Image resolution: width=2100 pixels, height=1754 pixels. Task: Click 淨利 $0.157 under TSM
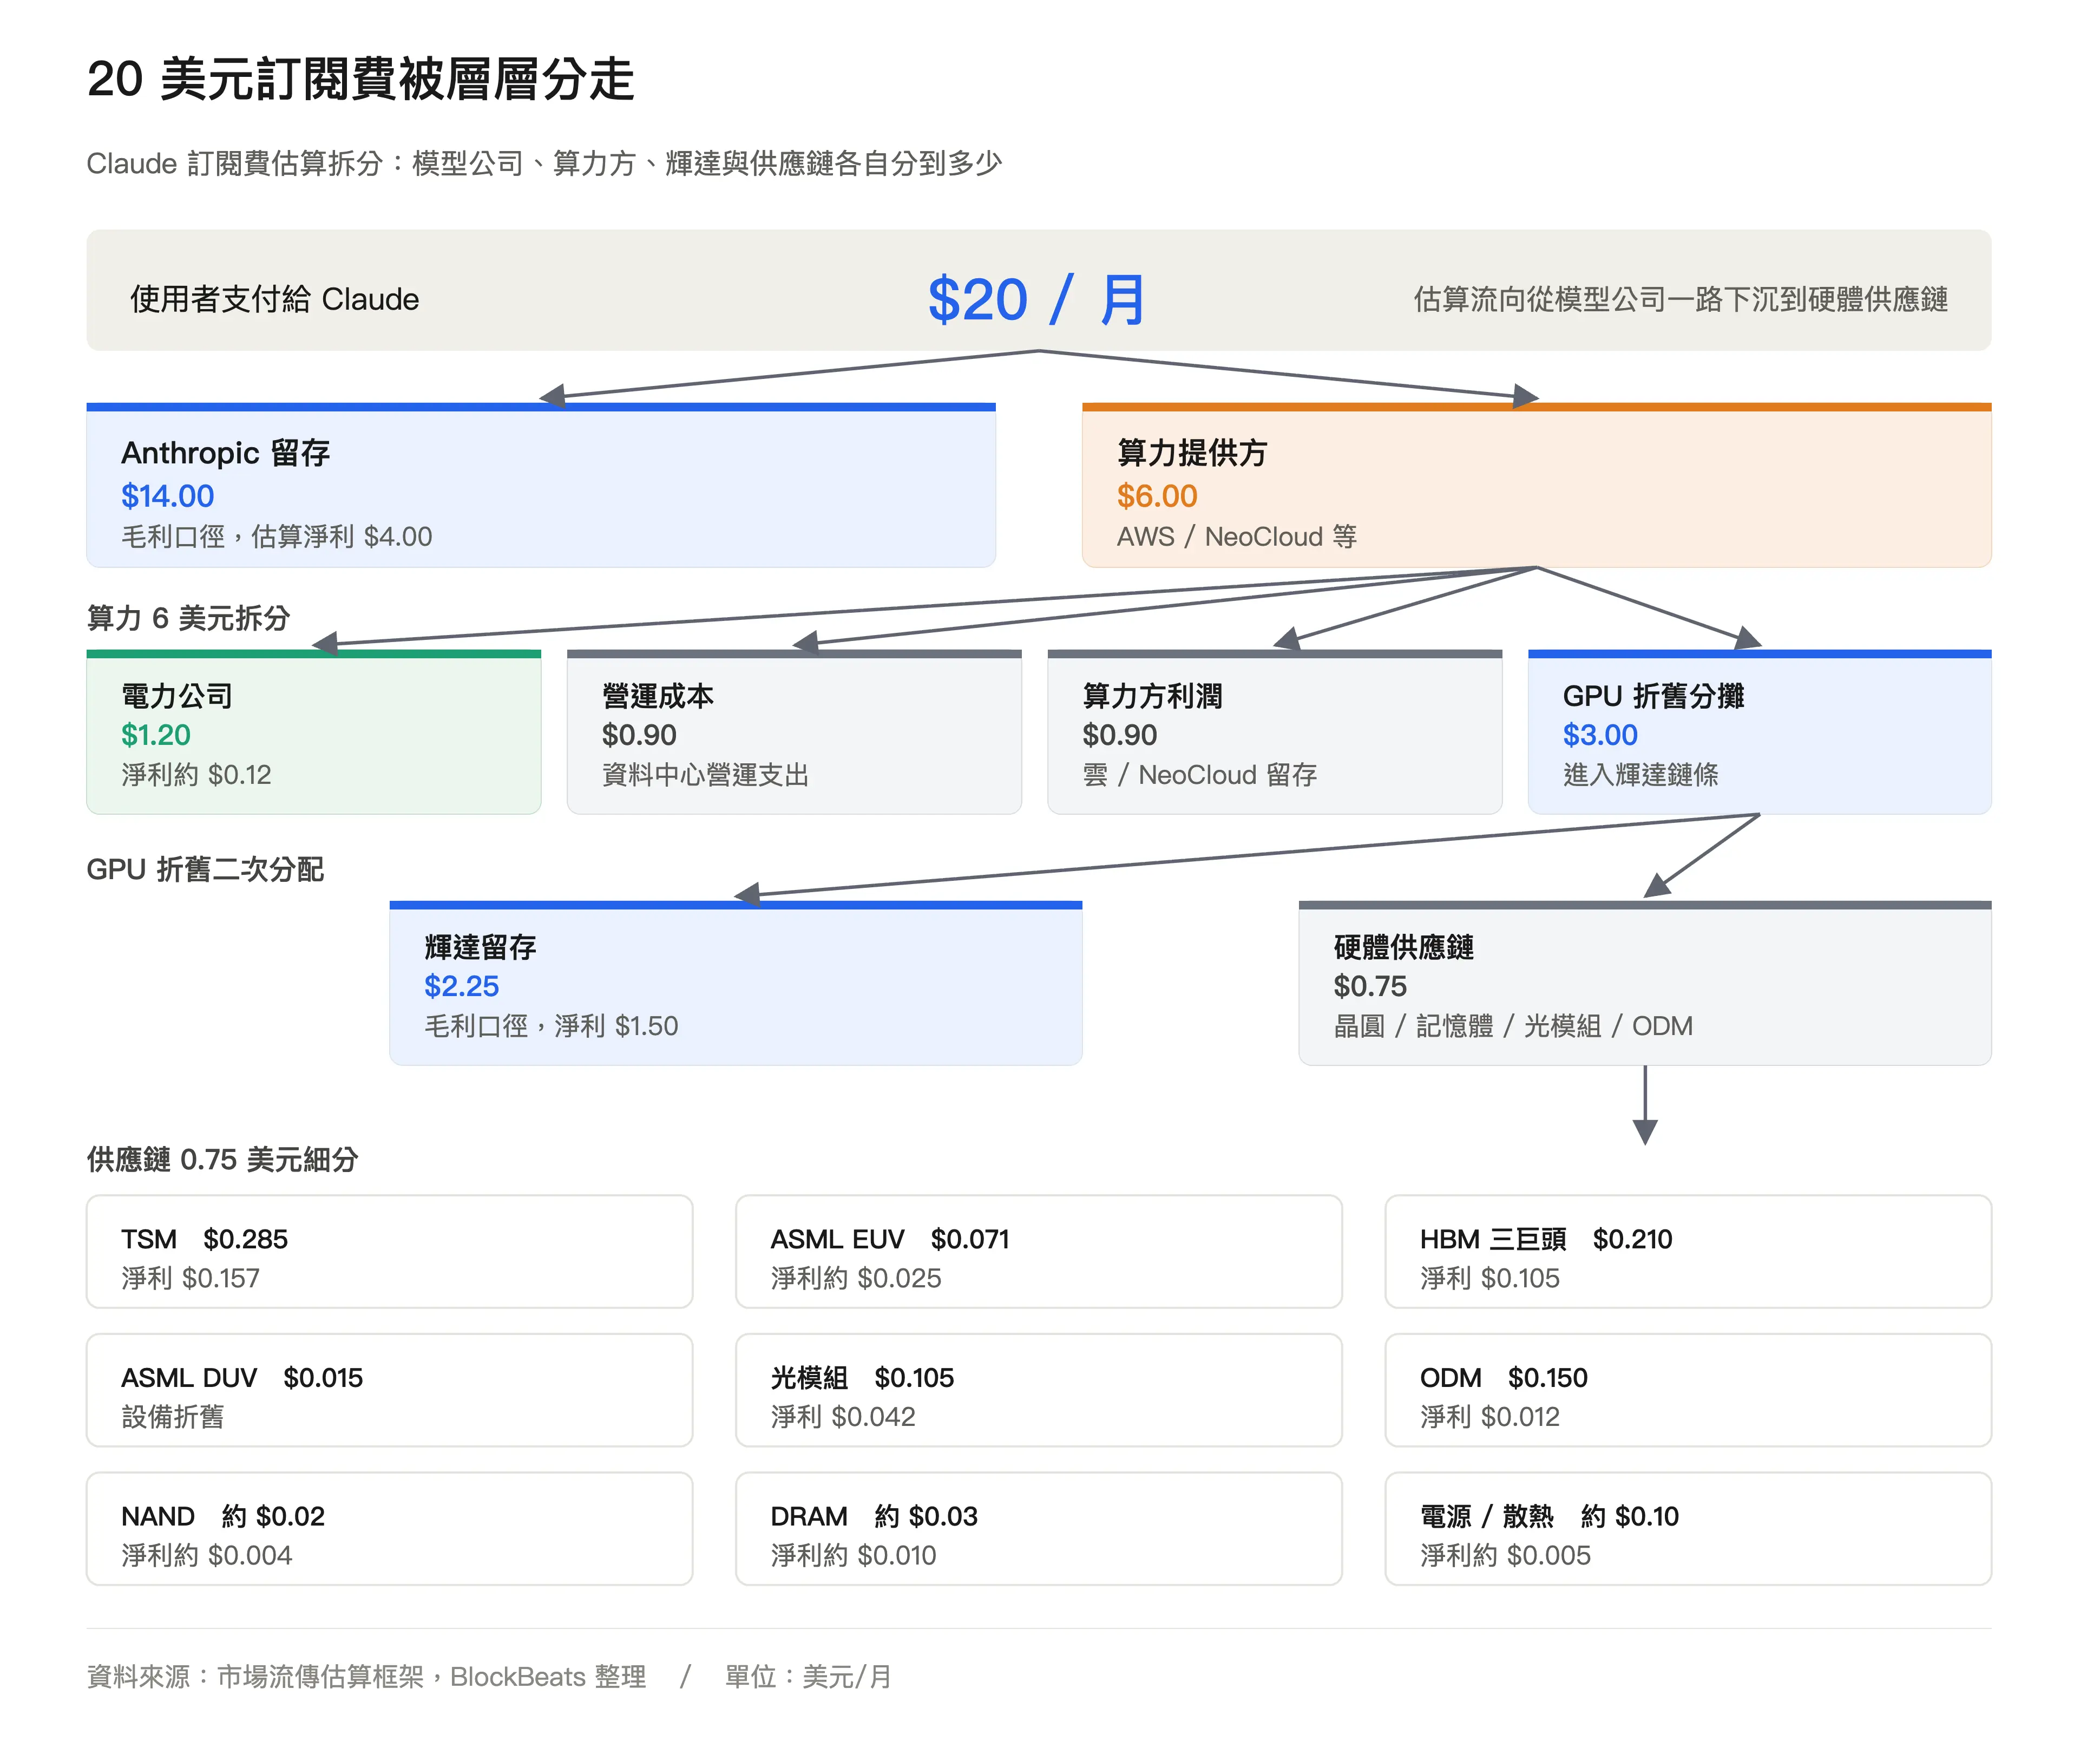click(190, 1278)
